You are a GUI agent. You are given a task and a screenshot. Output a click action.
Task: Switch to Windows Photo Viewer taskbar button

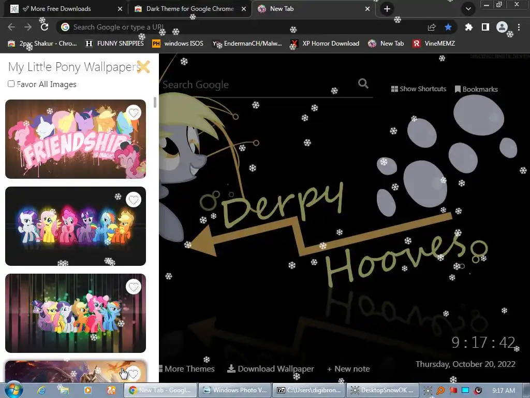click(x=235, y=390)
